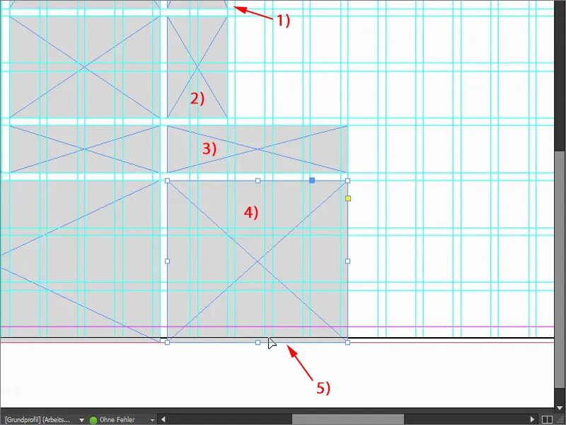Select the narrow tall gray frame in the upper middle
The image size is (566, 425).
coord(197,67)
